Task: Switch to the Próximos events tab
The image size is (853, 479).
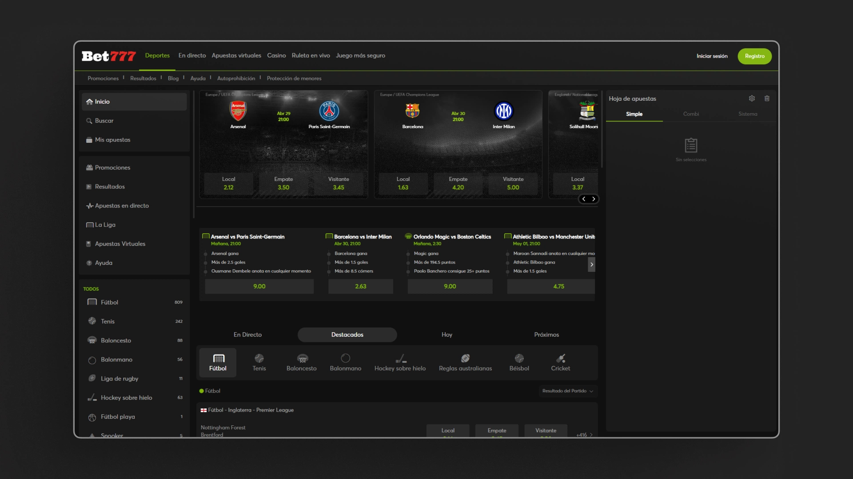Action: coord(546,335)
